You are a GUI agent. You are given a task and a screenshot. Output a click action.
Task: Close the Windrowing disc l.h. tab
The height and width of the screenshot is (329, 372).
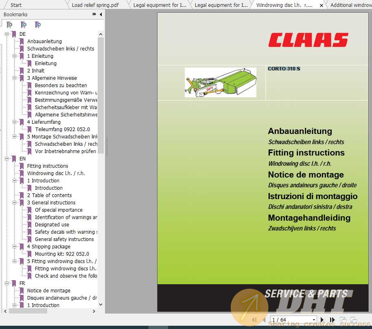322,5
